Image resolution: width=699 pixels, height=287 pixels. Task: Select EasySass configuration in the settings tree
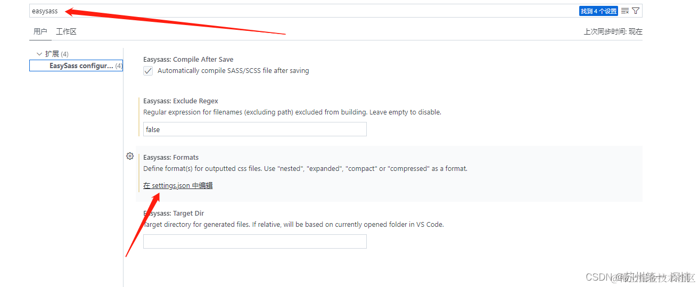pos(81,66)
